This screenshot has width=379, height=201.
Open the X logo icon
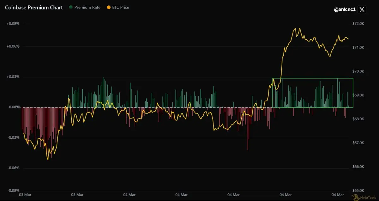(x=362, y=9)
